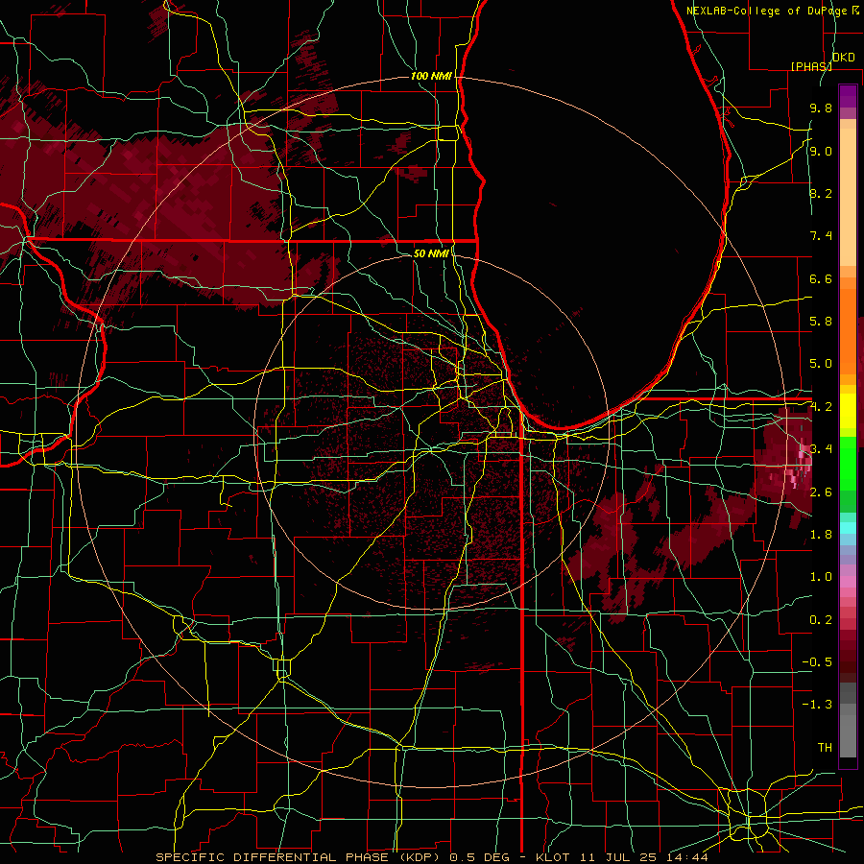Click the 3.4 scale value

pos(821,449)
